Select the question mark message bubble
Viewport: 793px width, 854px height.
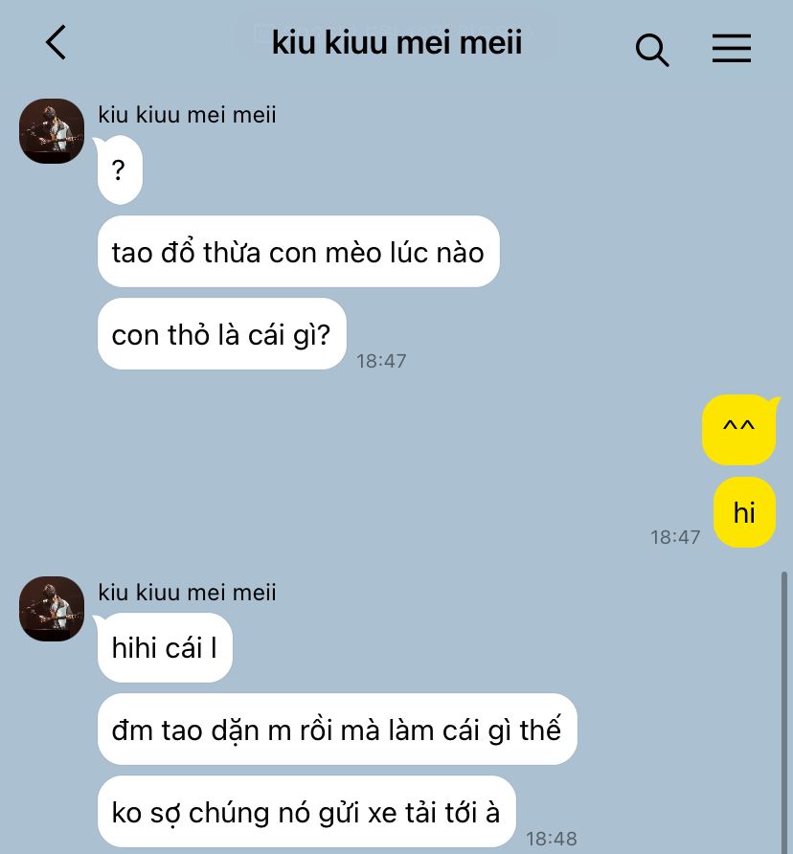point(120,169)
